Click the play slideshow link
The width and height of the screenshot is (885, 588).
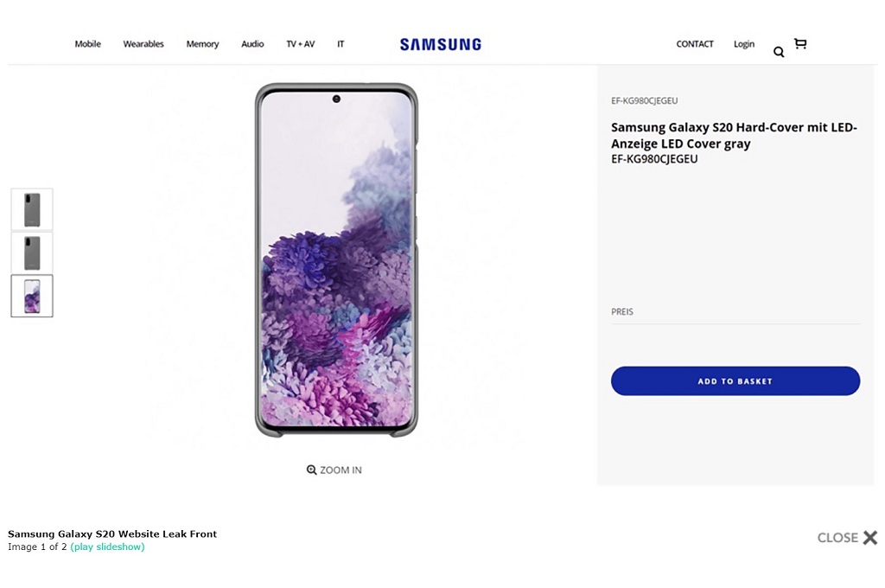pyautogui.click(x=107, y=547)
